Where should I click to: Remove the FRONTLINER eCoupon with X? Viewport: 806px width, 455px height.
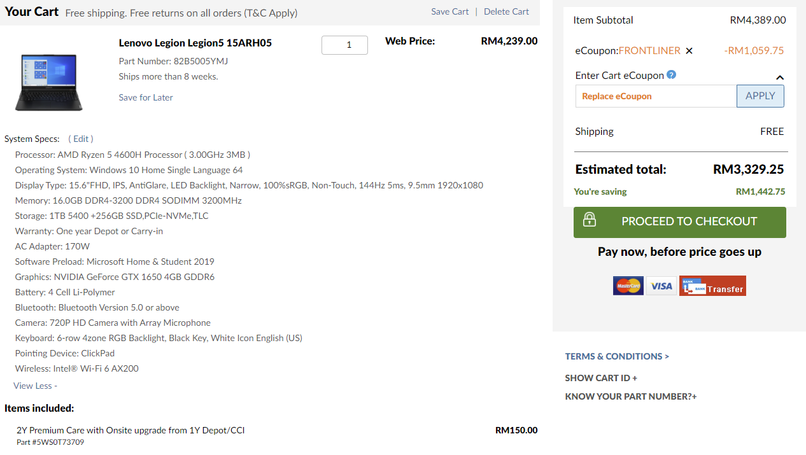pyautogui.click(x=689, y=51)
